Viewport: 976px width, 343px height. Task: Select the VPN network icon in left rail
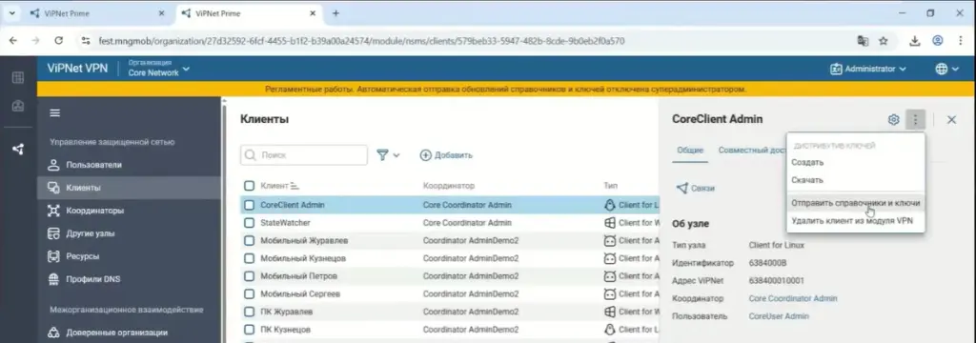[x=18, y=150]
